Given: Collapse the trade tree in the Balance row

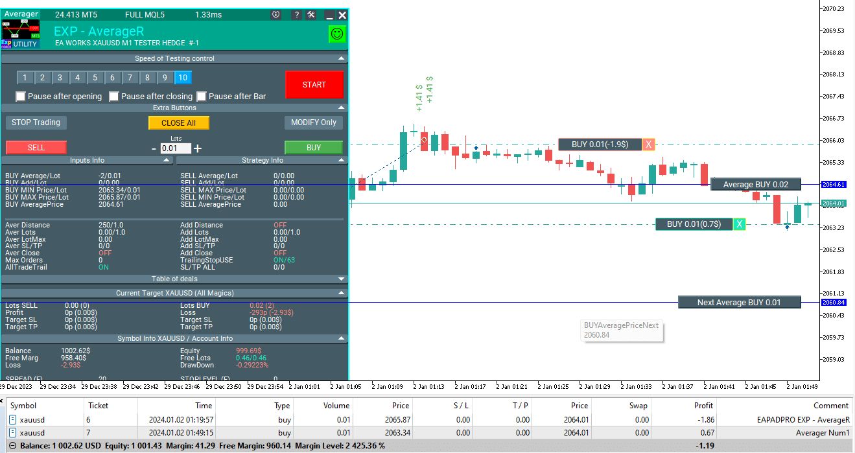Looking at the screenshot, I should click(12, 446).
